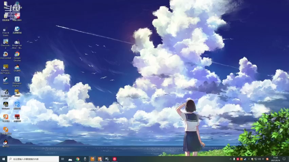Image resolution: width=289 pixels, height=162 pixels.
Task: Open the Windows Start menu
Action: pos(4,159)
